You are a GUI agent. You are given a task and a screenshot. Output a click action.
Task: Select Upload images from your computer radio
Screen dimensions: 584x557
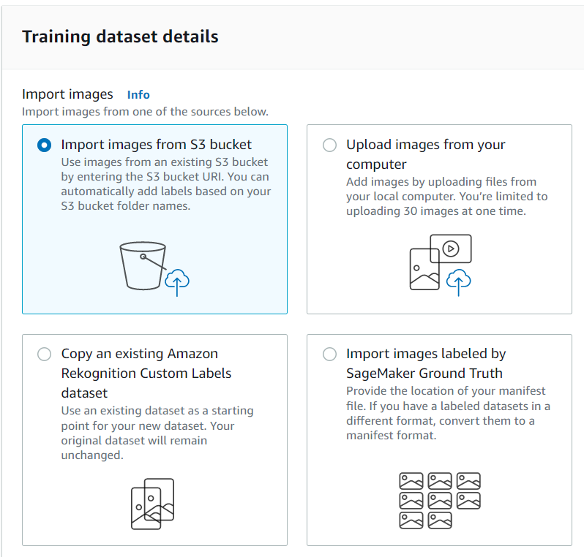(329, 145)
